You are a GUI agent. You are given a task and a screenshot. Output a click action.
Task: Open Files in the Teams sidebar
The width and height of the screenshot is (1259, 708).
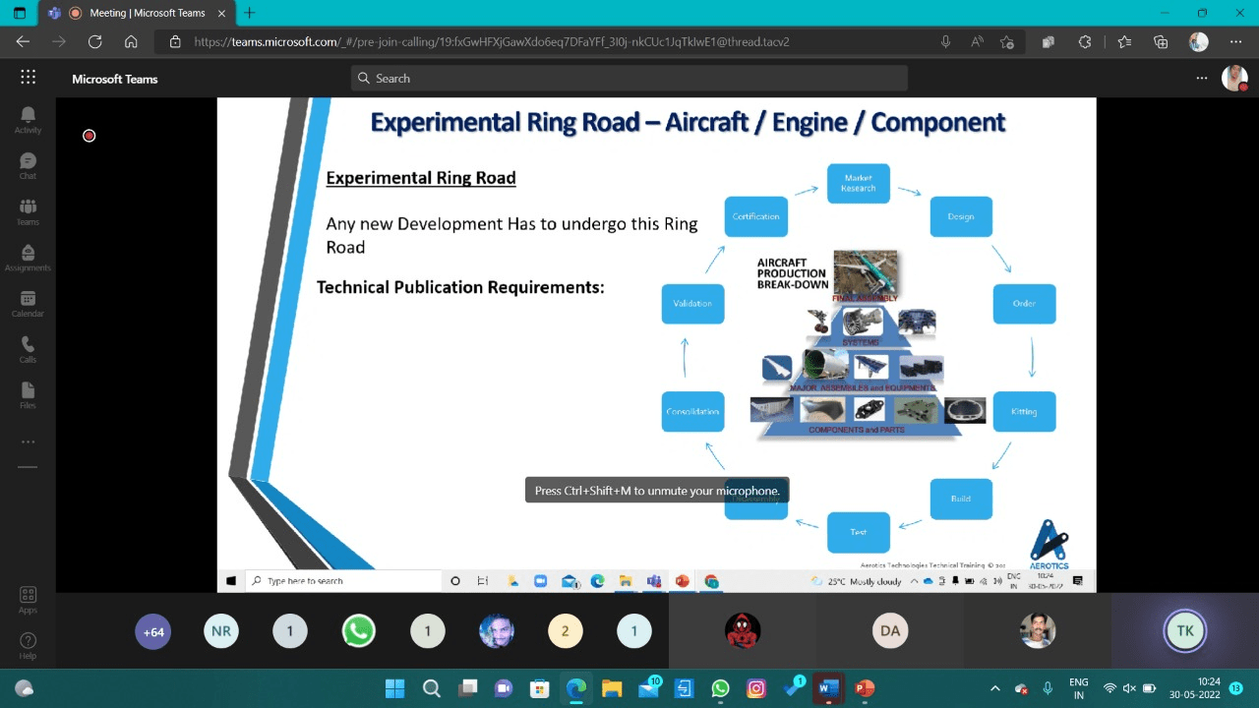(28, 394)
